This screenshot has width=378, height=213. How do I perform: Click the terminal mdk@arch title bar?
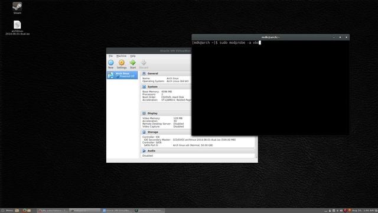271,37
